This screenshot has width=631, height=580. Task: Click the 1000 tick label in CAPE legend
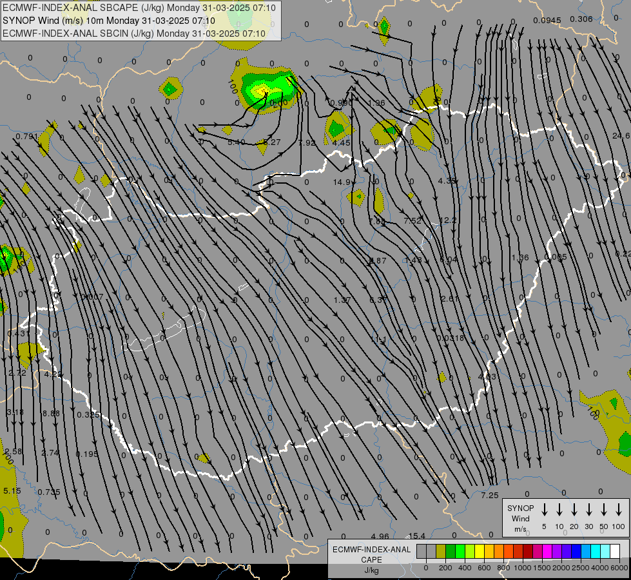(x=522, y=568)
